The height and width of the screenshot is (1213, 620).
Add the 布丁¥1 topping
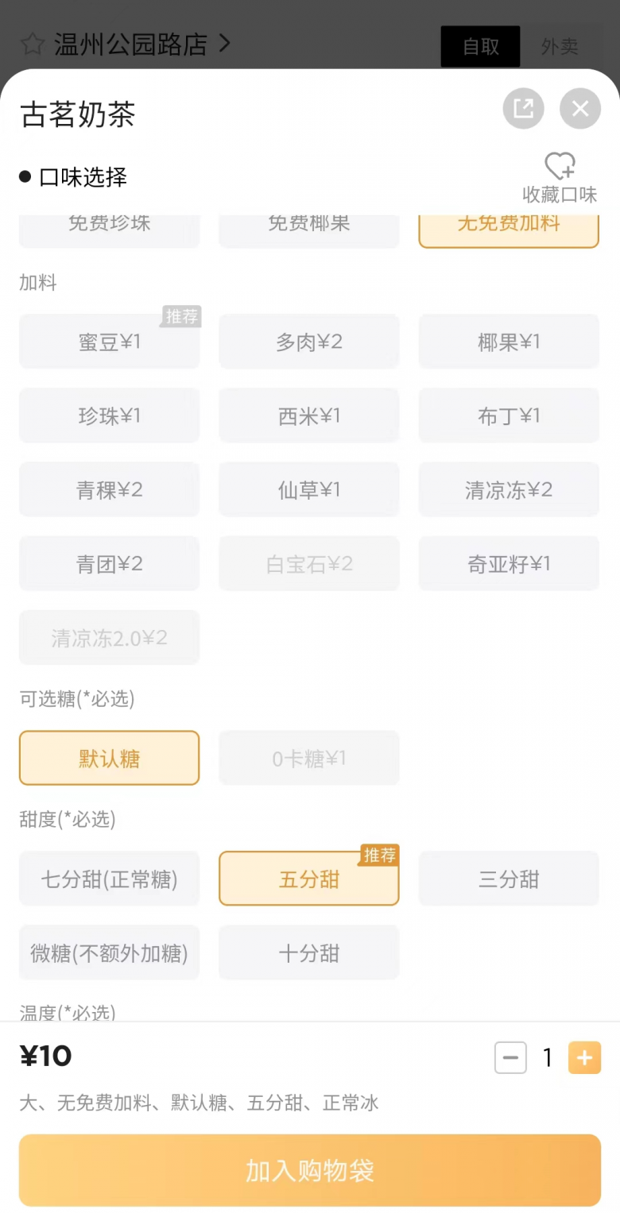pyautogui.click(x=509, y=415)
